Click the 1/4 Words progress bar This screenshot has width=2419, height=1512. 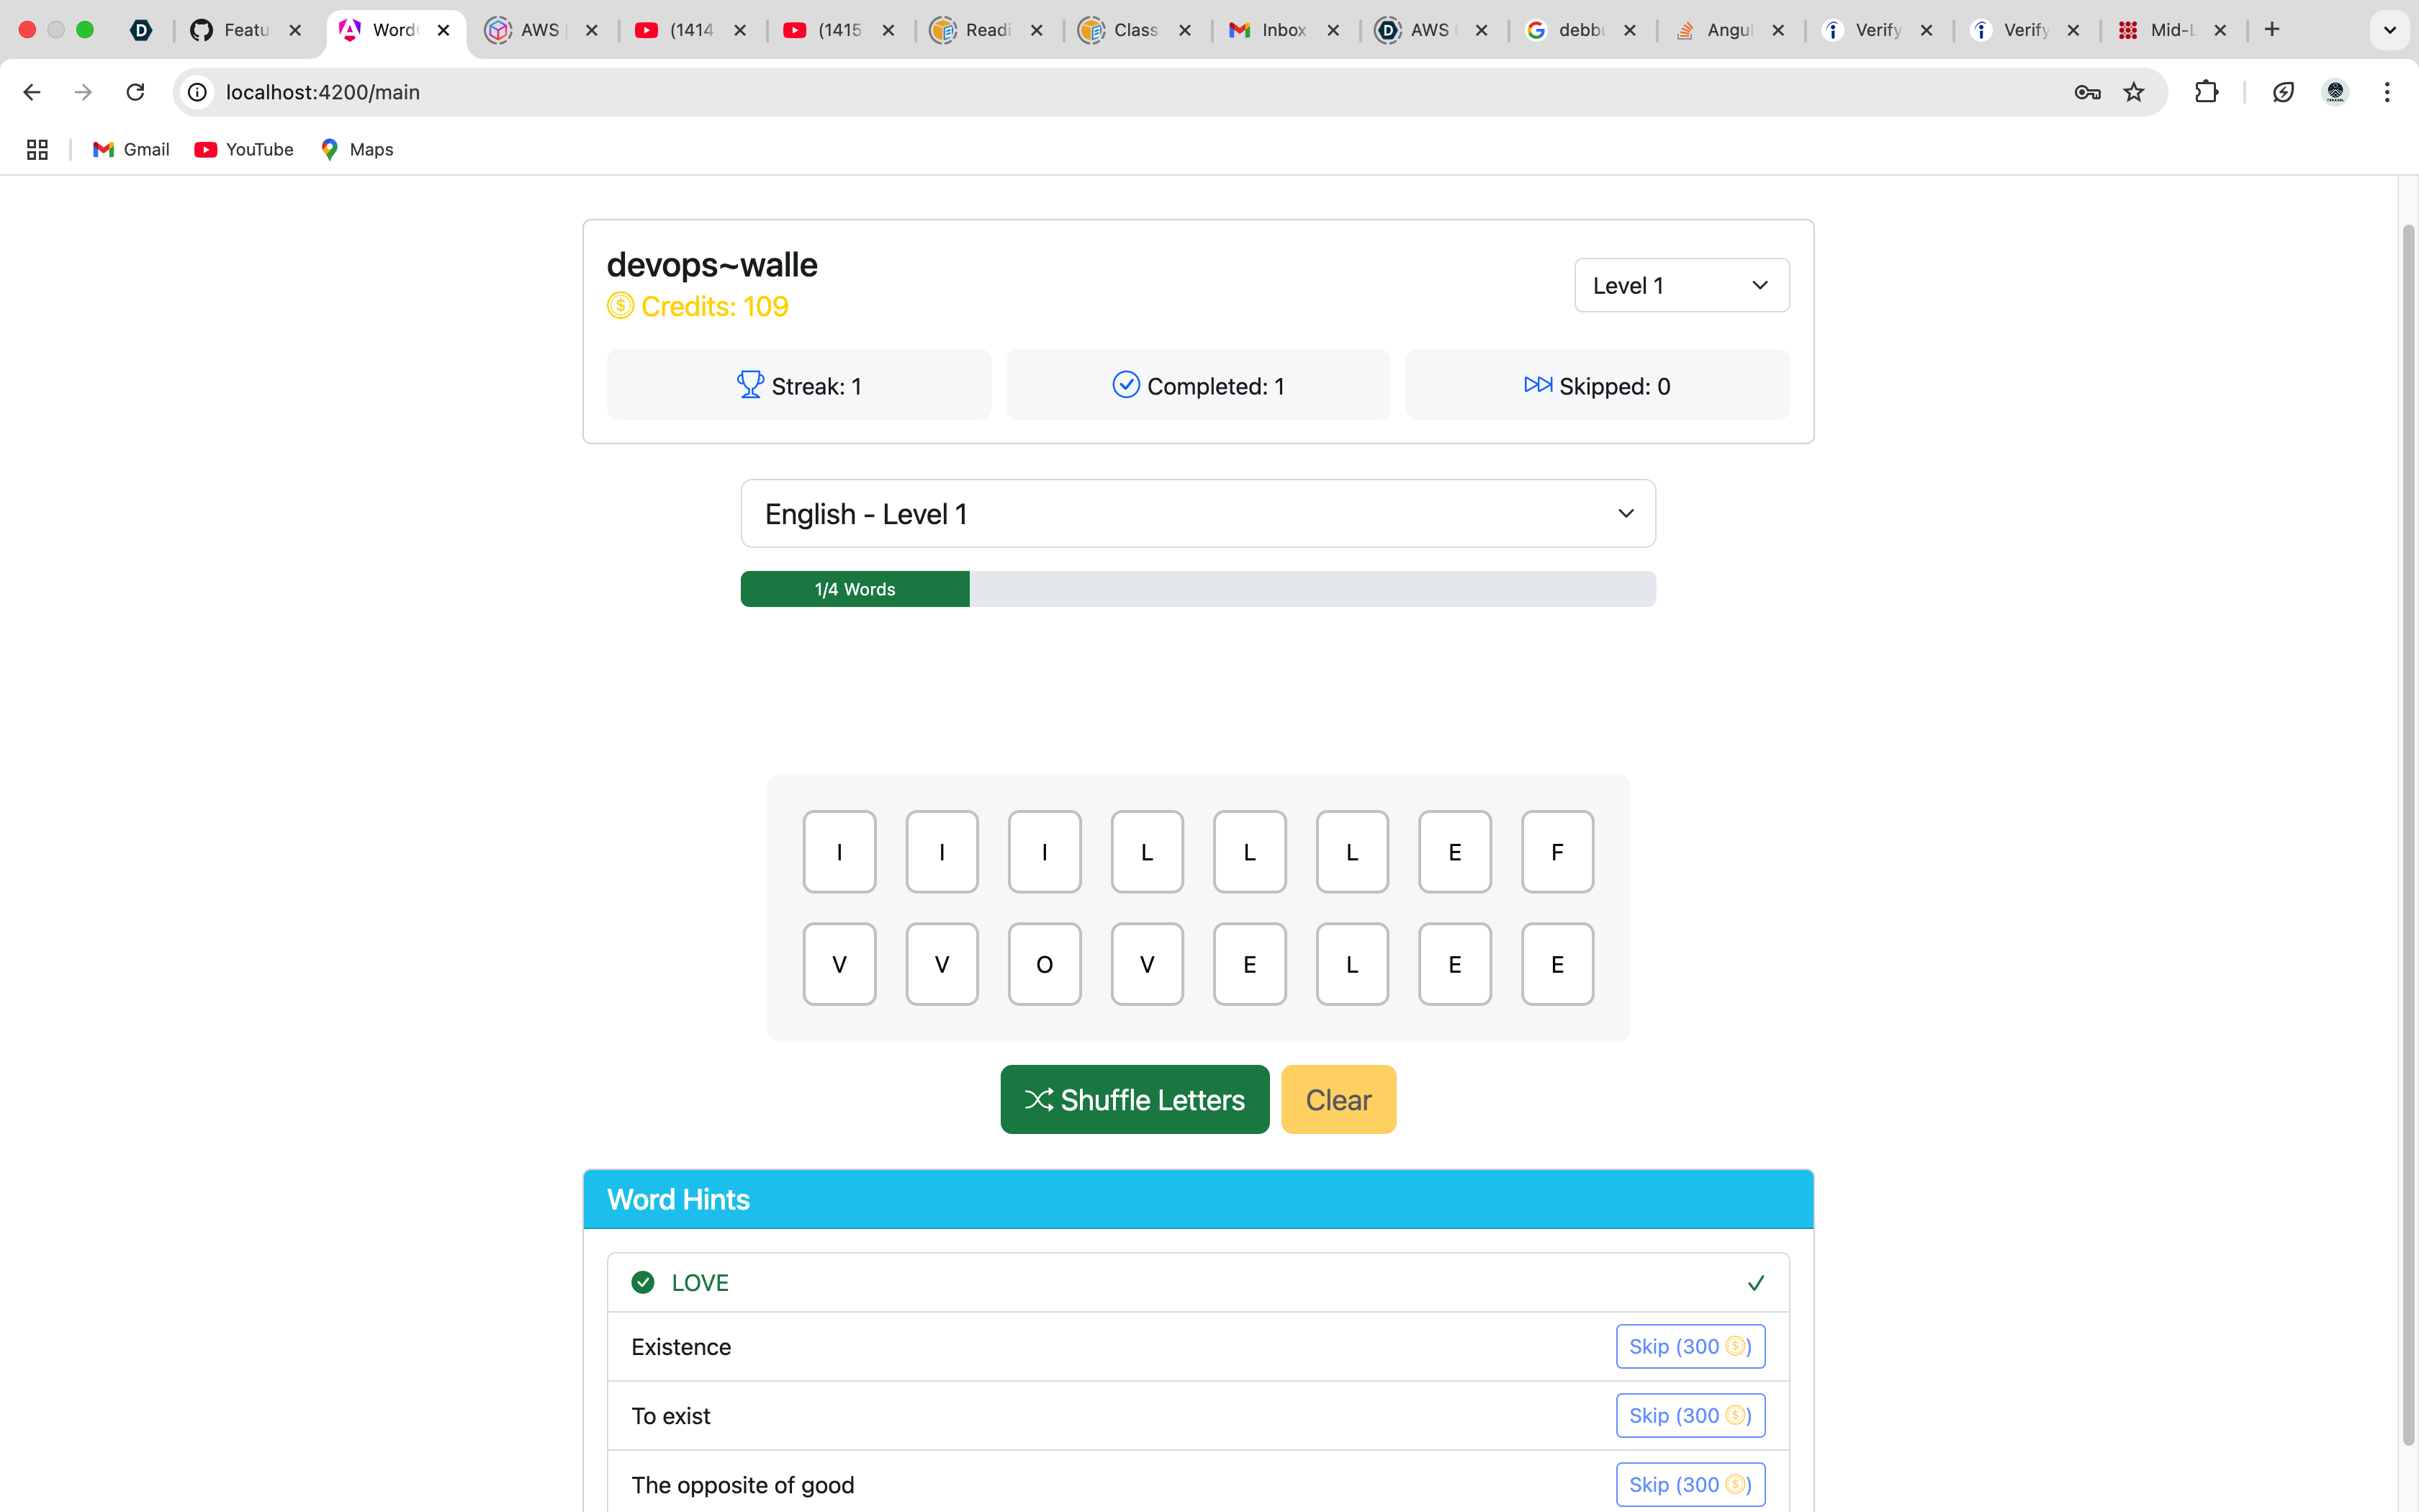tap(1197, 589)
